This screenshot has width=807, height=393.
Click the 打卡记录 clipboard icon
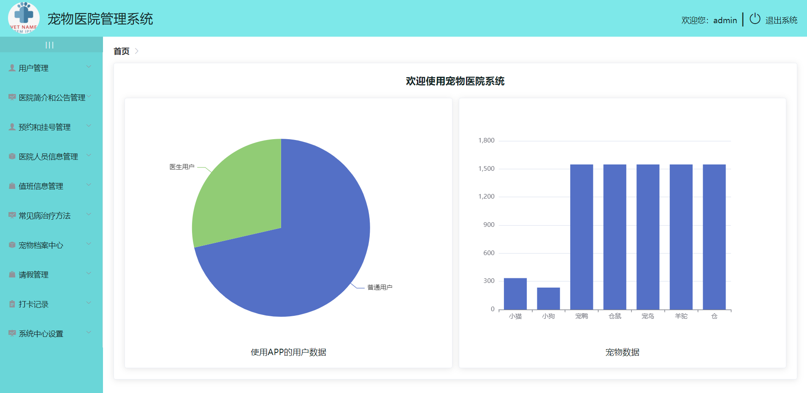pyautogui.click(x=11, y=304)
